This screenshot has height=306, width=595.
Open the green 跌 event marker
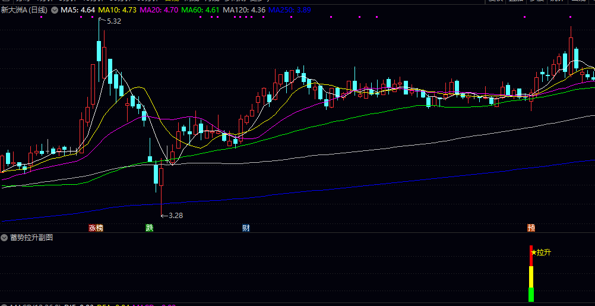point(150,228)
